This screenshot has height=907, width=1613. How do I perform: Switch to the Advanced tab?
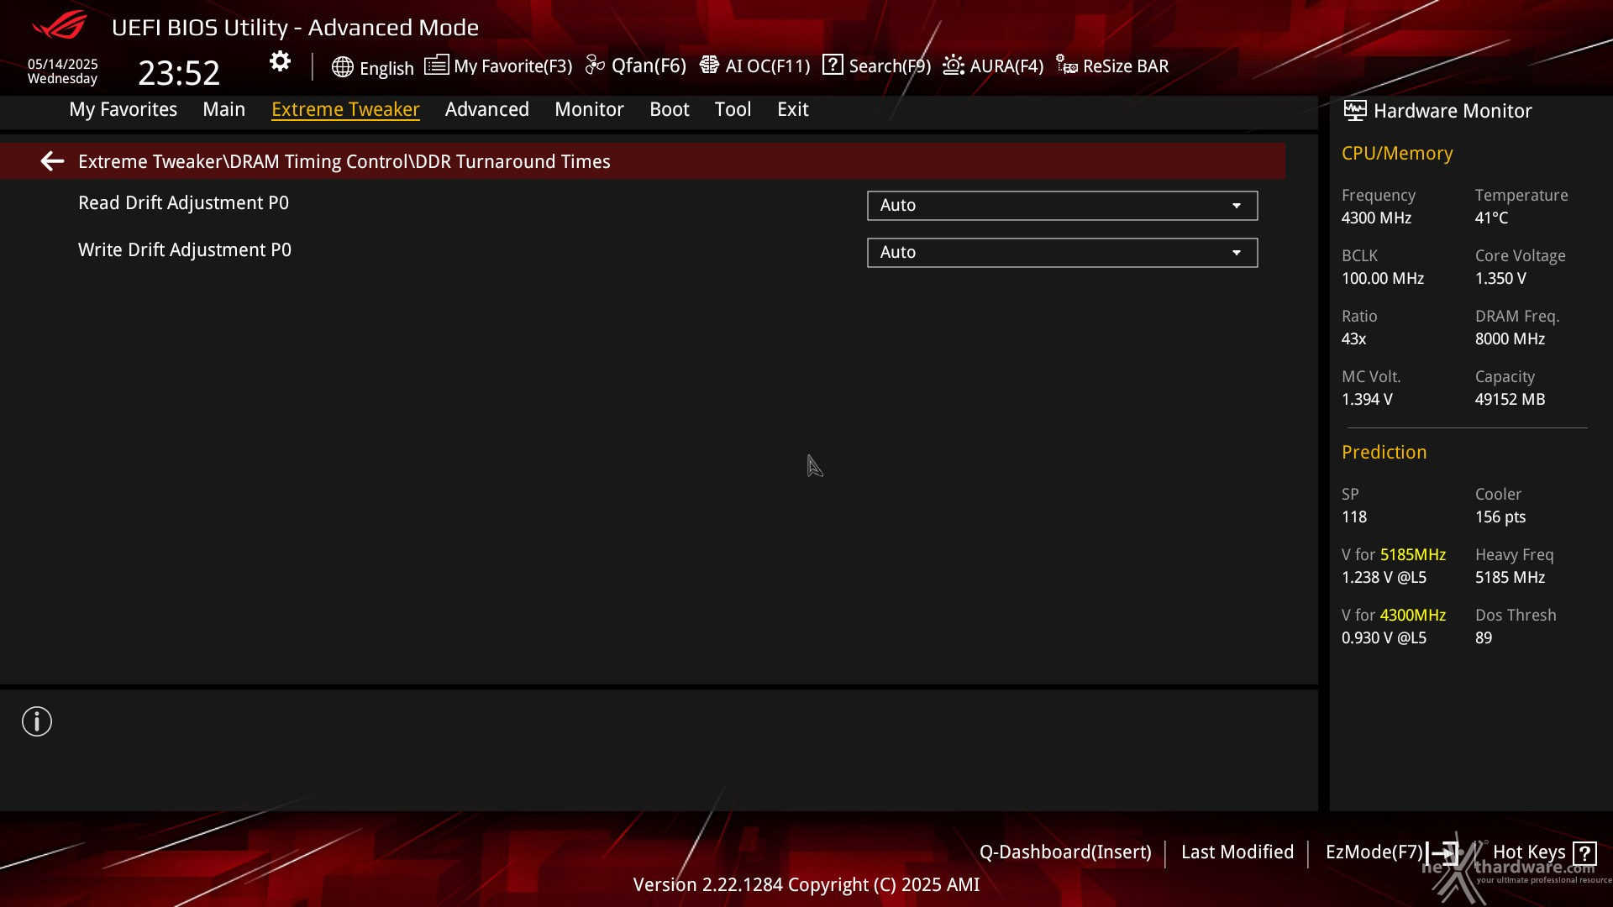coord(487,109)
